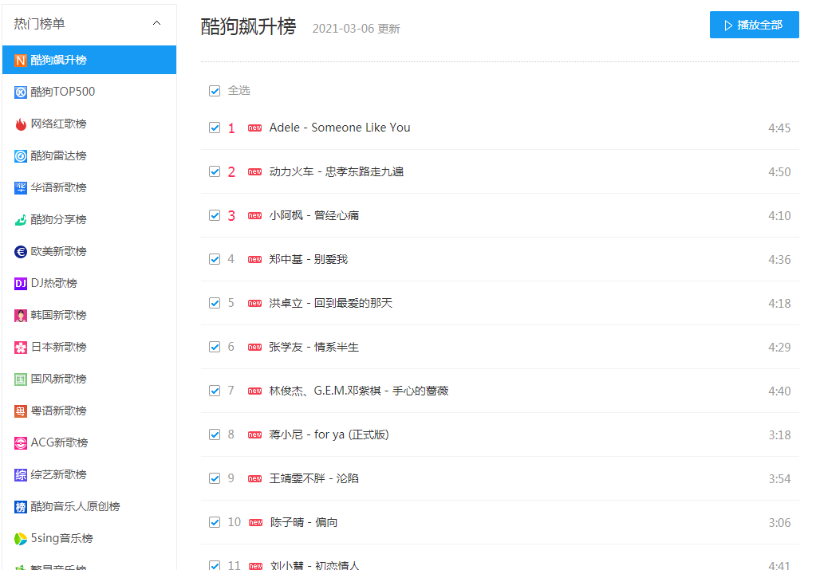Screen dimensions: 816x570
Task: Click the 榜 icon for 酷狗音乐人原创榜
Action: (x=20, y=507)
